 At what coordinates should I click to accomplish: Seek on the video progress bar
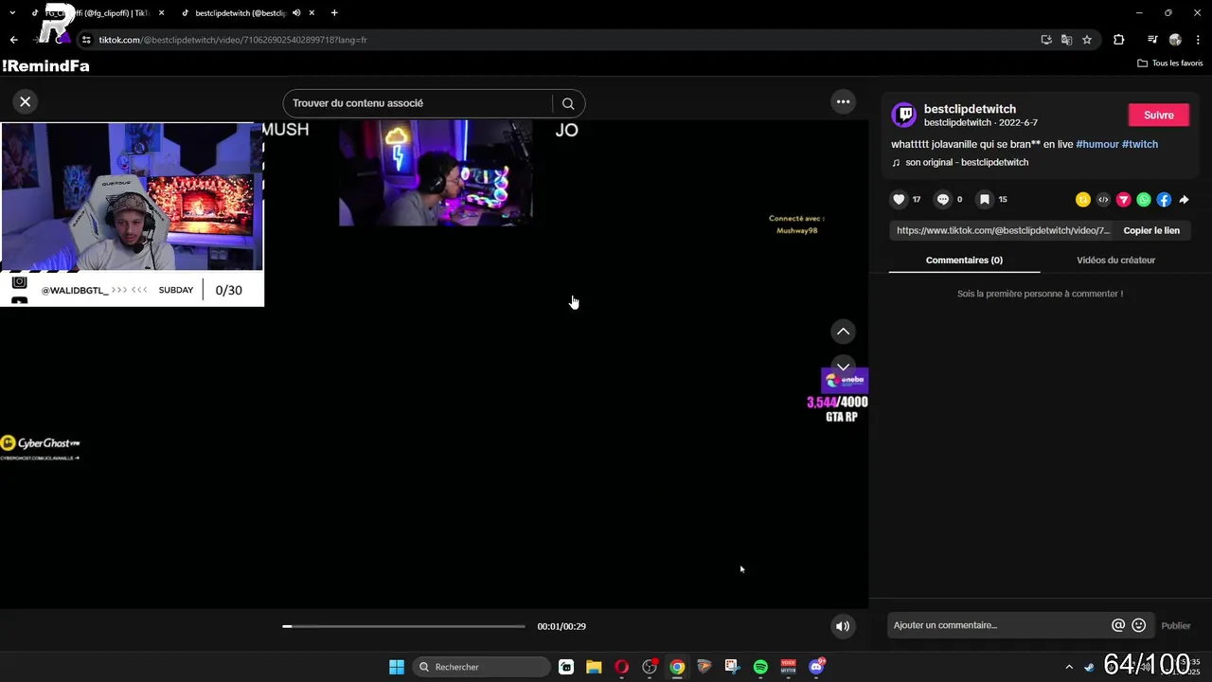(x=403, y=626)
